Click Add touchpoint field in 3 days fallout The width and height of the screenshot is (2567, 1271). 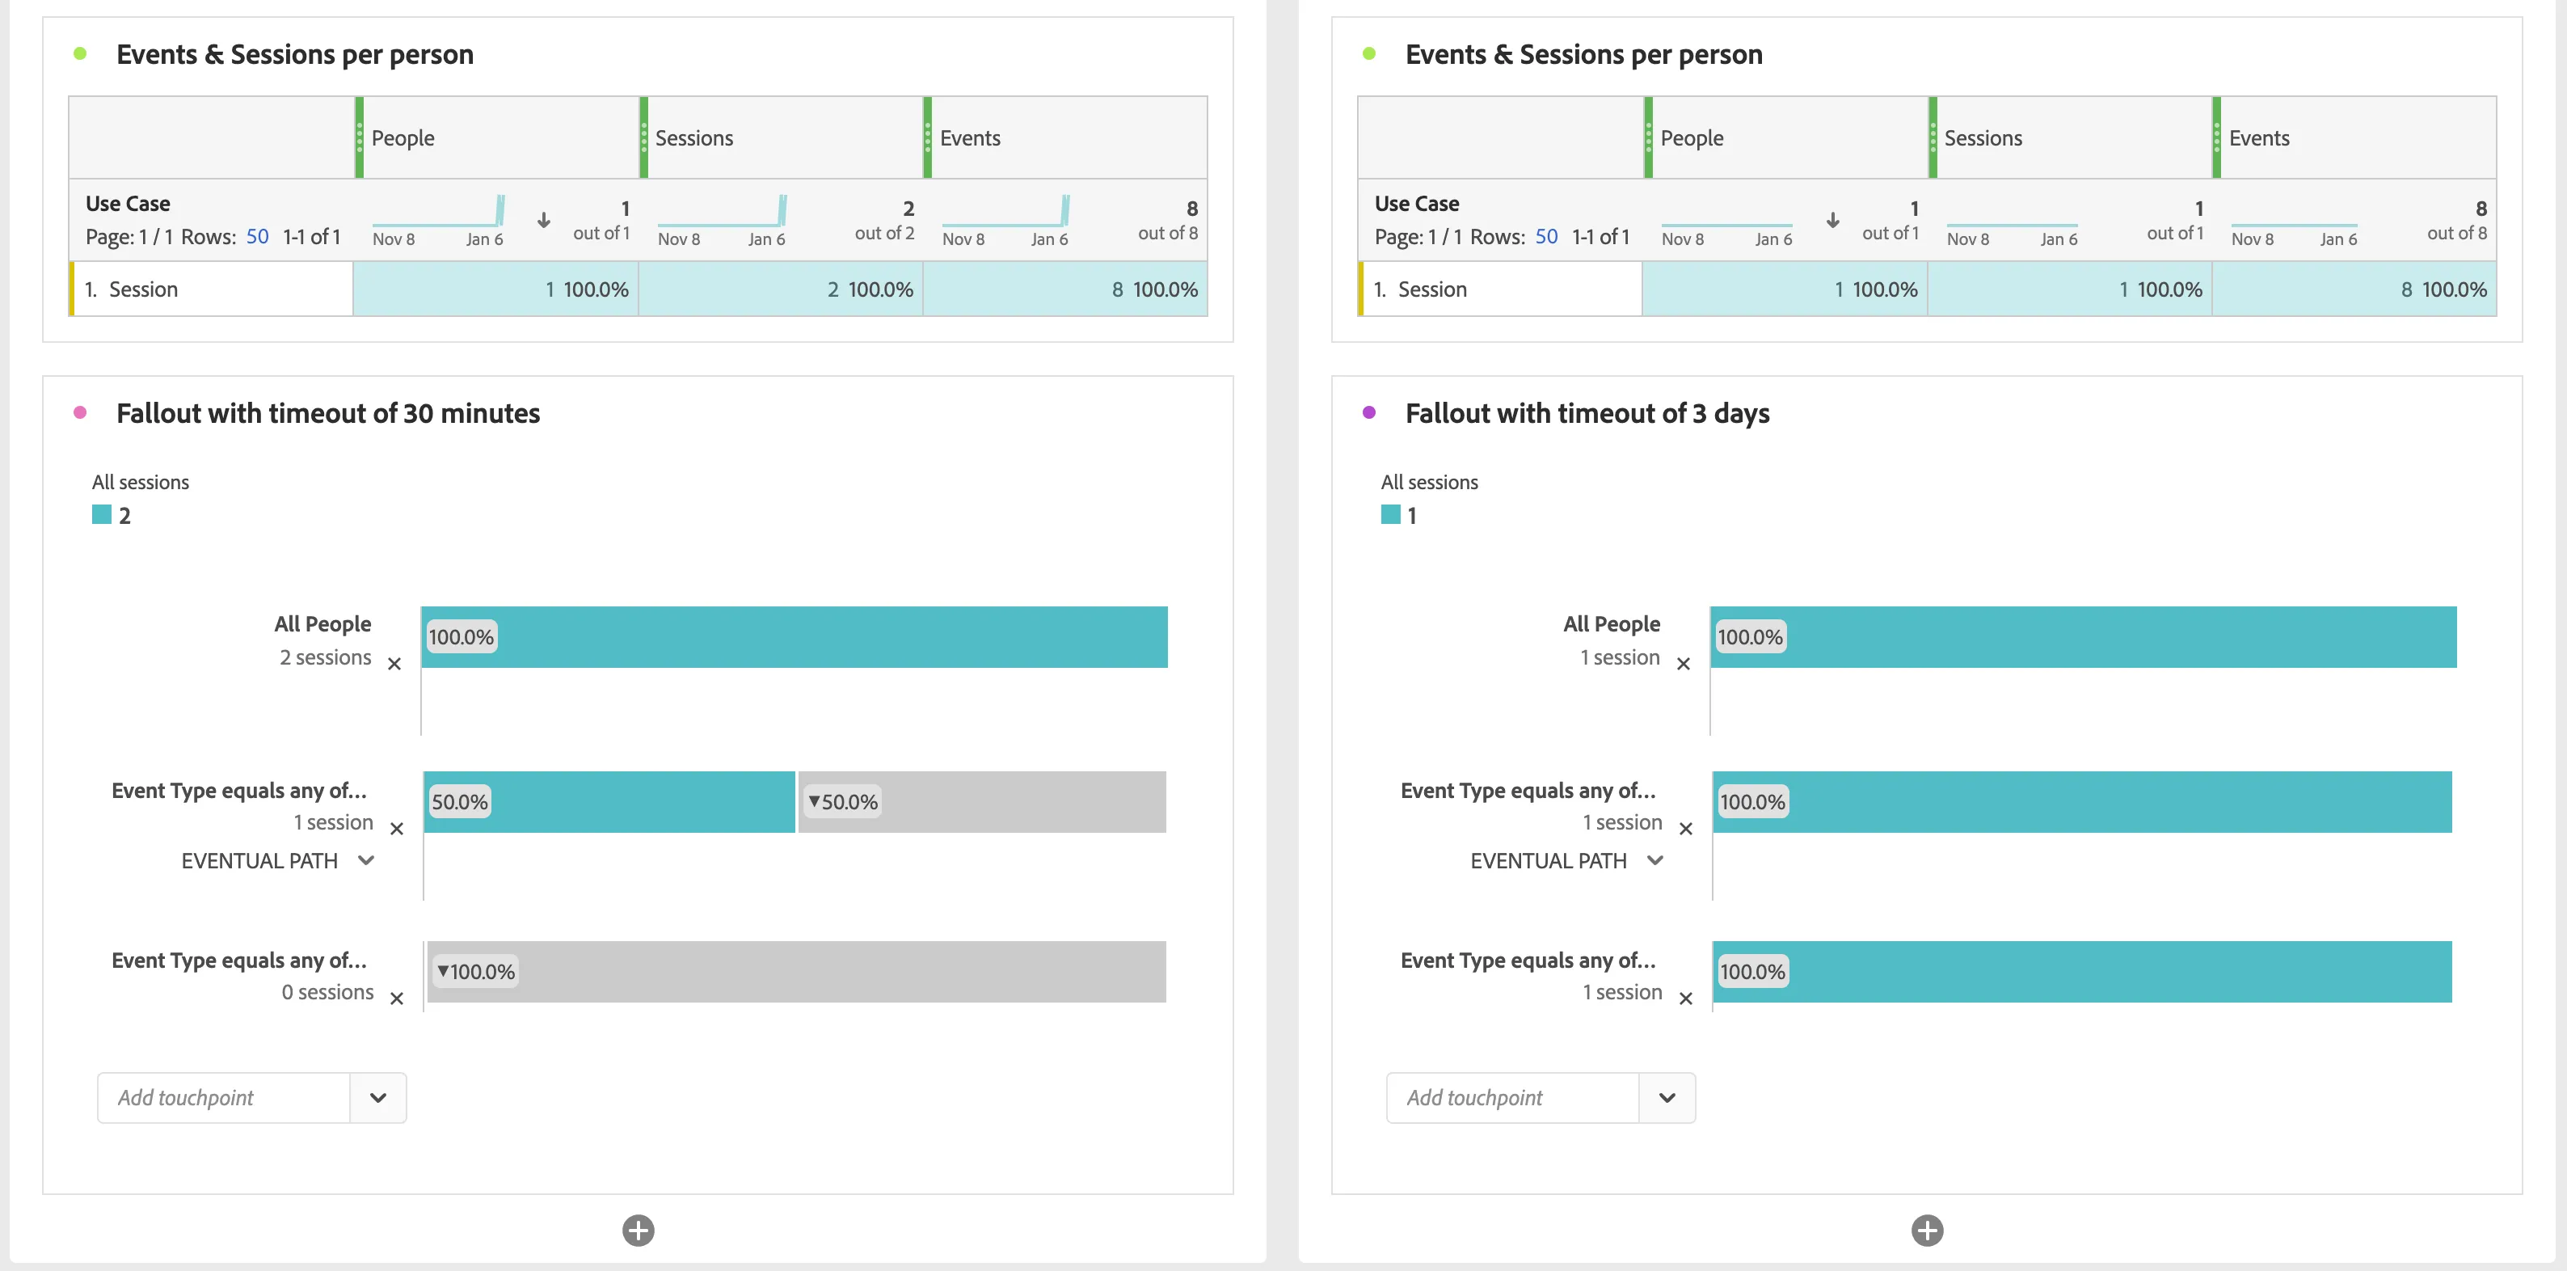(1513, 1097)
